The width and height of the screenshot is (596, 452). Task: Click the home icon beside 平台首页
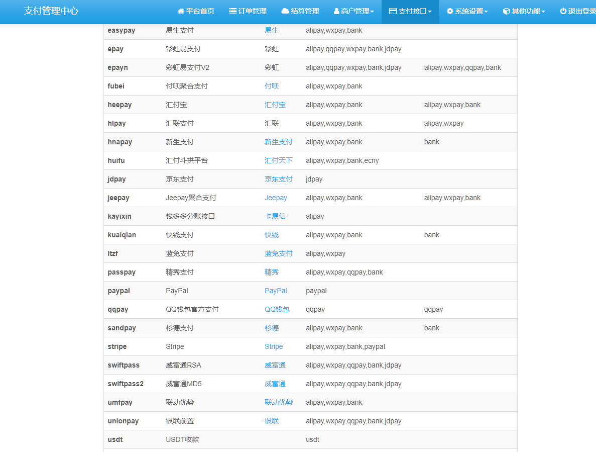(181, 12)
